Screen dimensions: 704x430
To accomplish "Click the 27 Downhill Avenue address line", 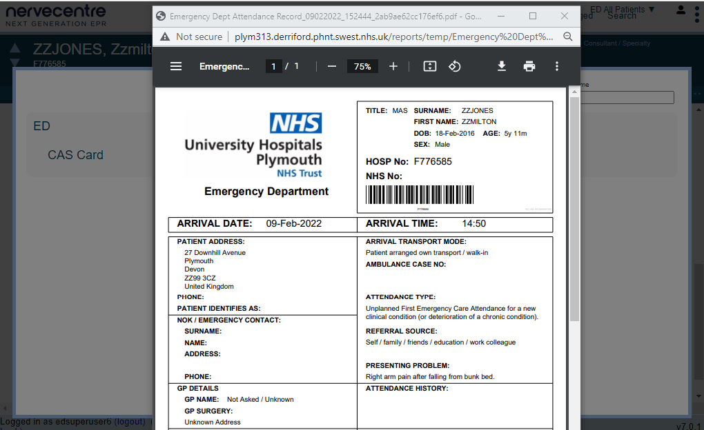I will point(215,252).
